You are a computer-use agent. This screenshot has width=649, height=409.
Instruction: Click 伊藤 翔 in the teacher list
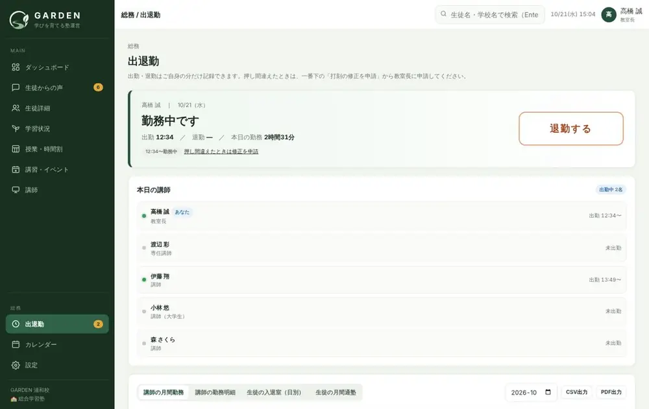click(160, 276)
